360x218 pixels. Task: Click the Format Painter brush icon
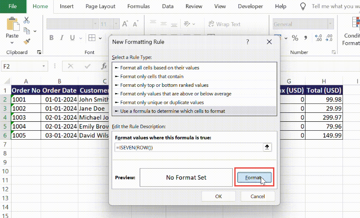click(27, 42)
